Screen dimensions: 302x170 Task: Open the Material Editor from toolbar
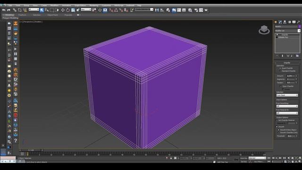pos(190,10)
